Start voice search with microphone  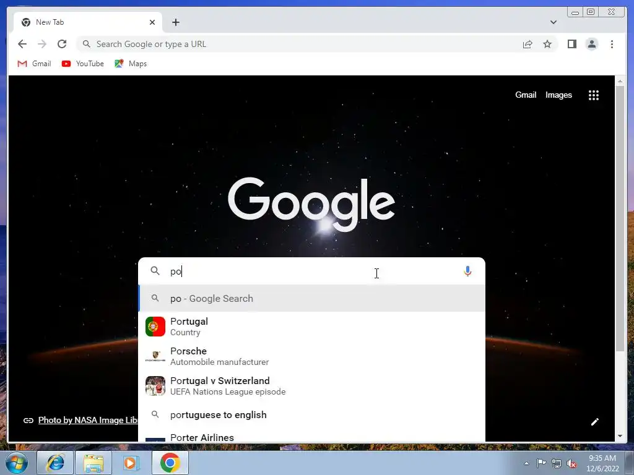(467, 271)
